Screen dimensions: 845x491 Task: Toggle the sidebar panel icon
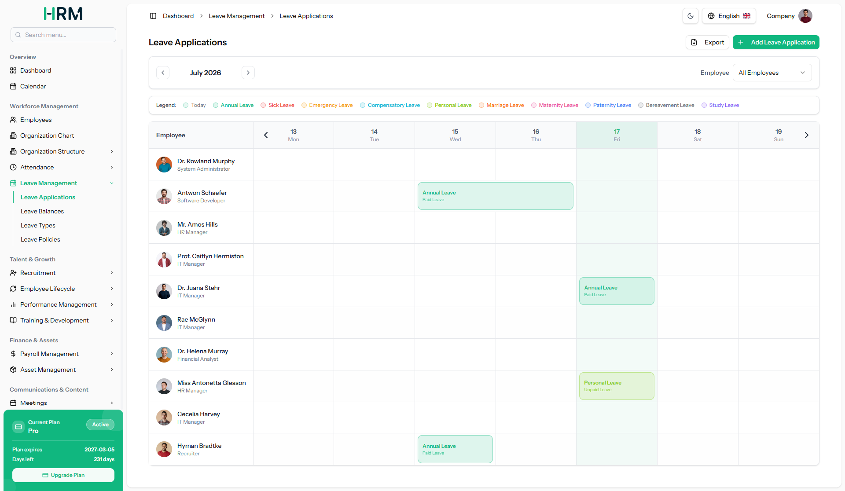(153, 16)
